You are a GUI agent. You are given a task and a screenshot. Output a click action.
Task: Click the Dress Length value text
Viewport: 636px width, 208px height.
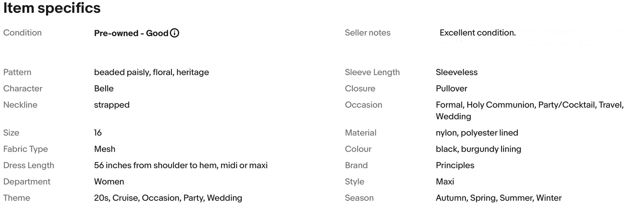[181, 165]
